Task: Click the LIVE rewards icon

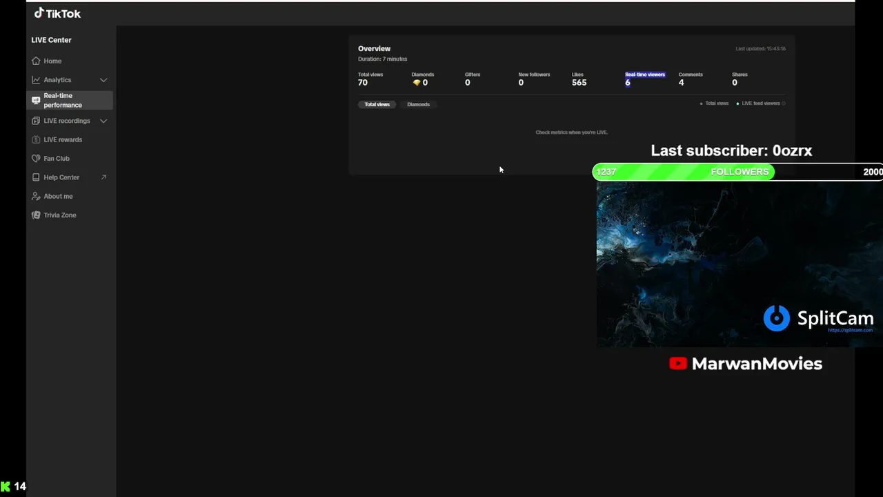Action: [36, 139]
